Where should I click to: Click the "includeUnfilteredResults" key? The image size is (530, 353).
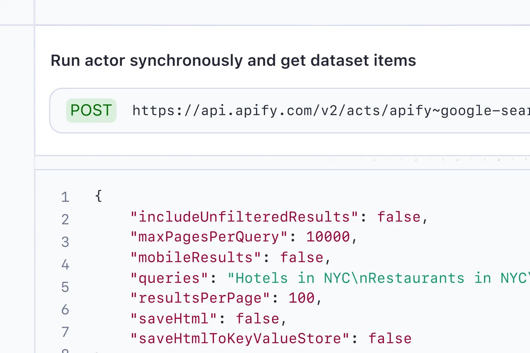(244, 217)
